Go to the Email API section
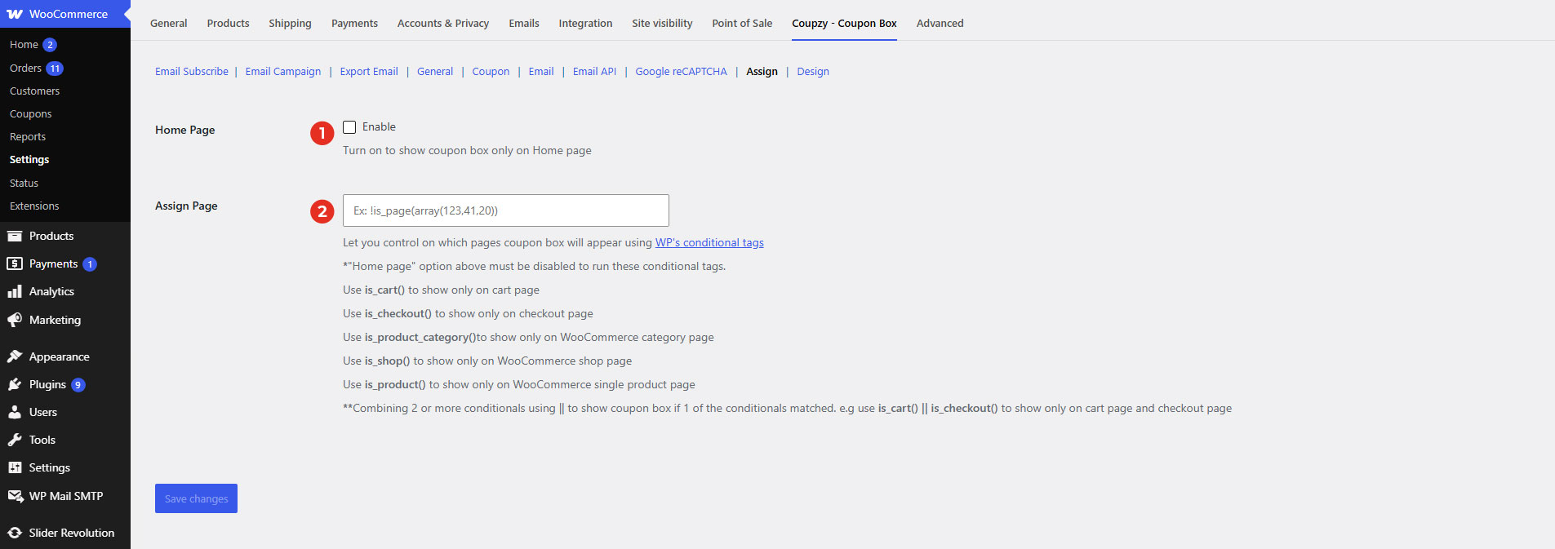The image size is (1555, 549). (x=594, y=71)
